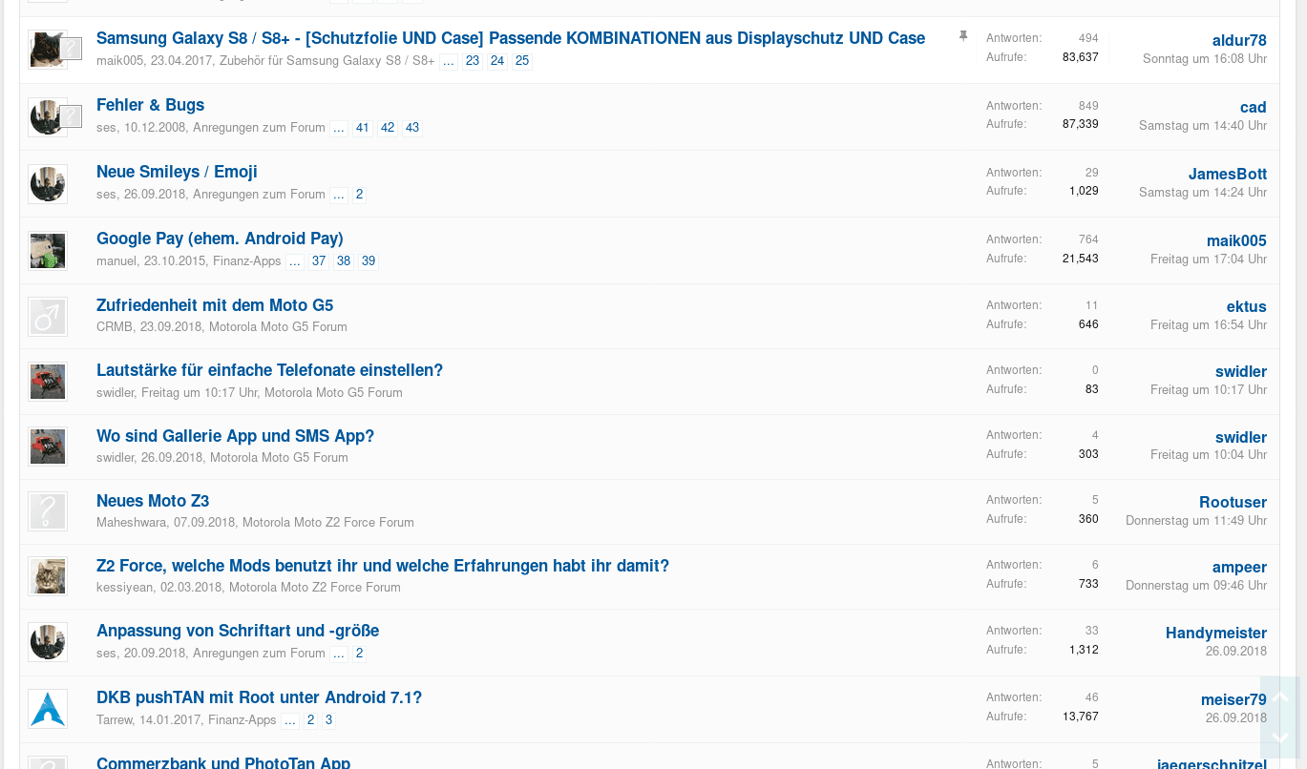Open last poster JamesBott's profile
The height and width of the screenshot is (769, 1307).
pyautogui.click(x=1228, y=174)
